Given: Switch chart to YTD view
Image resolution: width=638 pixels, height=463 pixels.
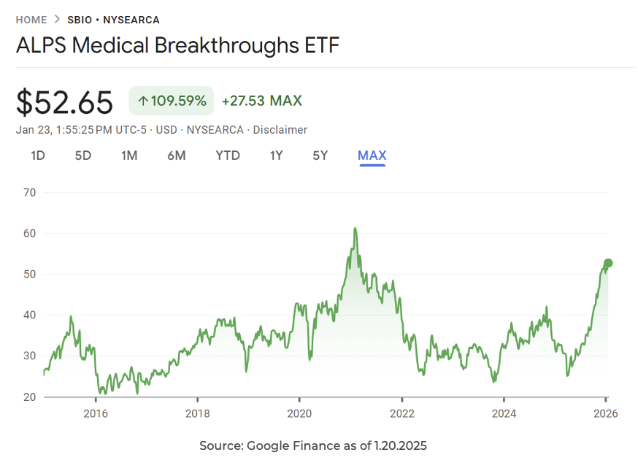Looking at the screenshot, I should (228, 156).
